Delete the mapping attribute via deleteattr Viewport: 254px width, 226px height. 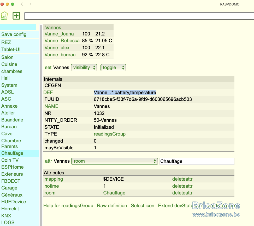tap(182, 179)
